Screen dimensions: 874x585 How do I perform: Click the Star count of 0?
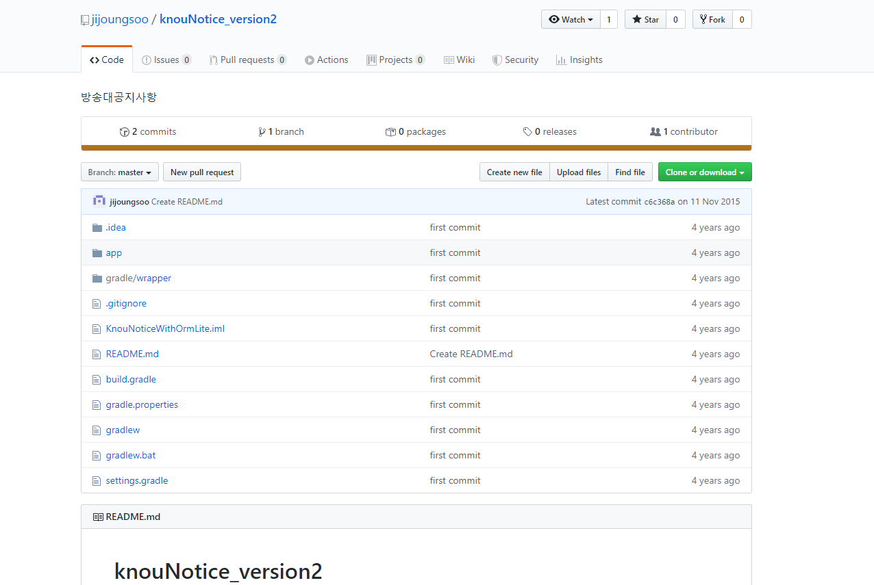(x=675, y=19)
